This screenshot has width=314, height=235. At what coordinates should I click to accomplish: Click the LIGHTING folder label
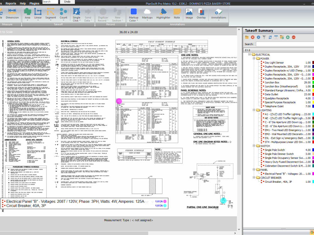(x=266, y=110)
